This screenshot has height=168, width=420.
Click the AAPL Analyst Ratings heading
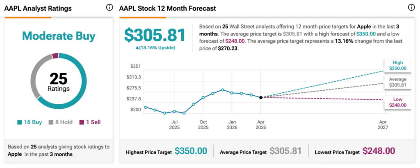click(38, 8)
